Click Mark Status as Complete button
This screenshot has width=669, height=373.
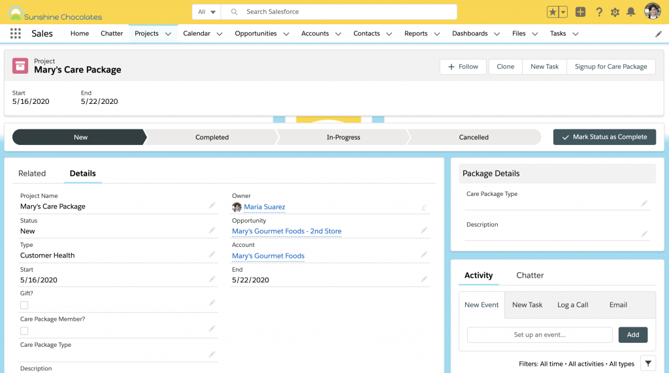coord(604,137)
